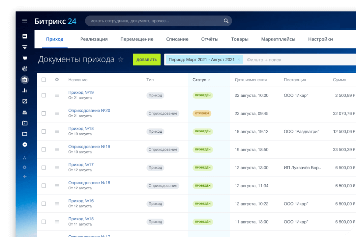Screen dimensions: 356x237
Task: Open the hamburger menu in the top-left
Action: tap(25, 21)
